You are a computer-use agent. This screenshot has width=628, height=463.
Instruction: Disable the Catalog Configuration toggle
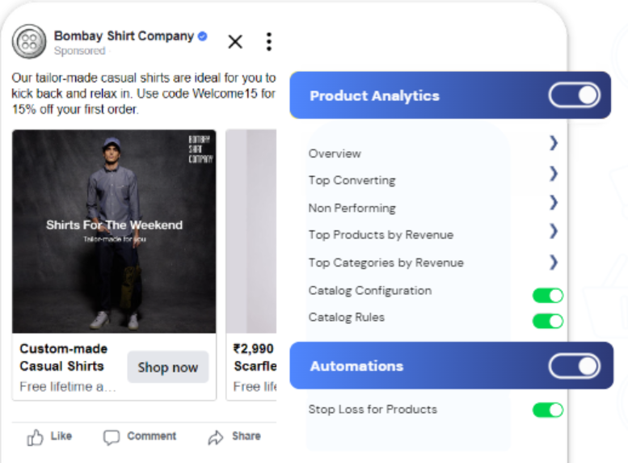(x=547, y=295)
